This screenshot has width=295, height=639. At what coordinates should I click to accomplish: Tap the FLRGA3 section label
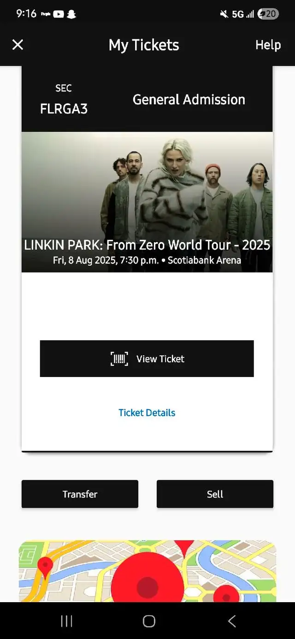(x=64, y=109)
